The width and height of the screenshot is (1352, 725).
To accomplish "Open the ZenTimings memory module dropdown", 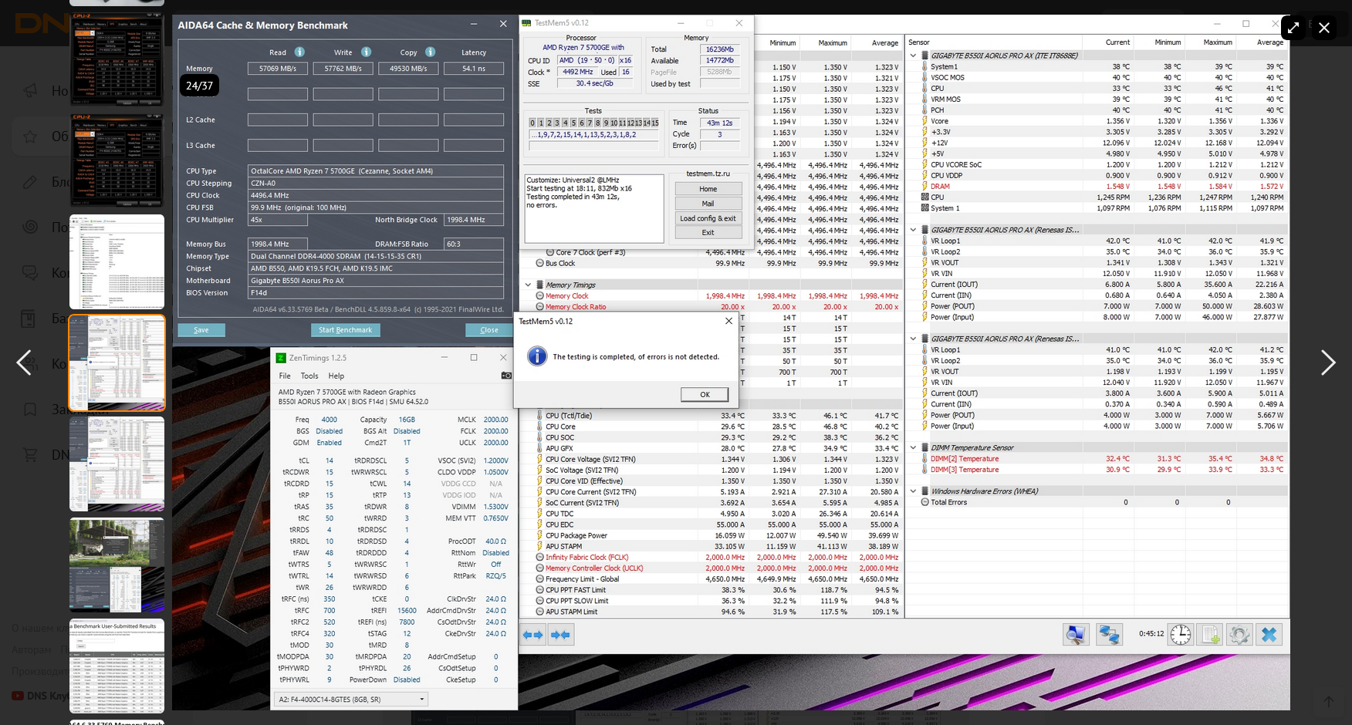I will [351, 700].
